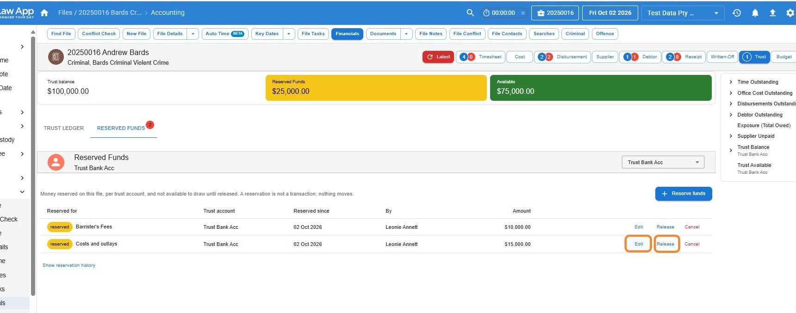Expand the File Details dropdown arrow
Viewport: 796px width, 313px height.
(x=193, y=34)
